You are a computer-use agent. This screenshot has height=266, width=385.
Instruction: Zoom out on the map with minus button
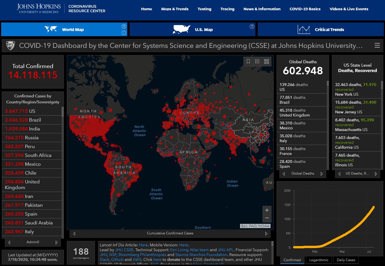pyautogui.click(x=267, y=218)
